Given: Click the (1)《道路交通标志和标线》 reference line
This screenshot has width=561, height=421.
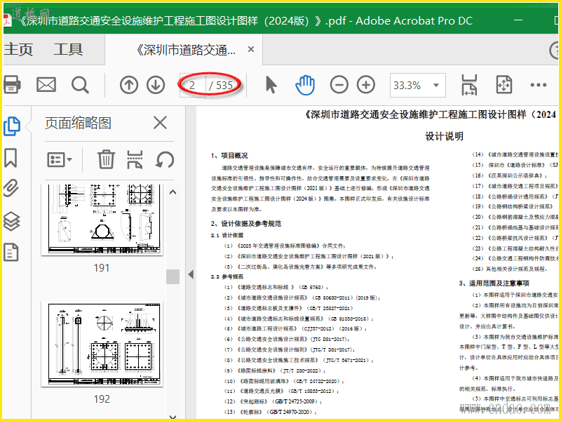Looking at the screenshot, I should (276, 287).
